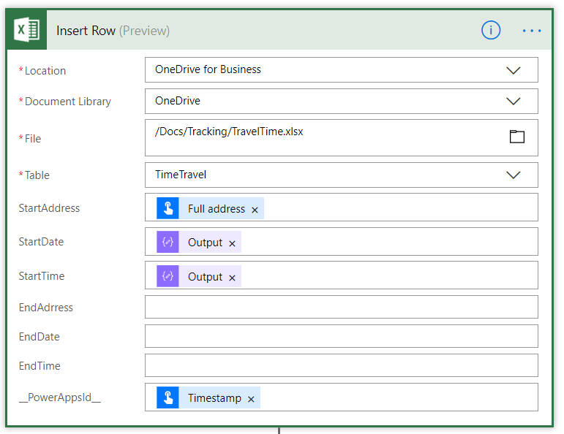The width and height of the screenshot is (564, 434).
Task: Open the three-dot more options menu
Action: (532, 31)
